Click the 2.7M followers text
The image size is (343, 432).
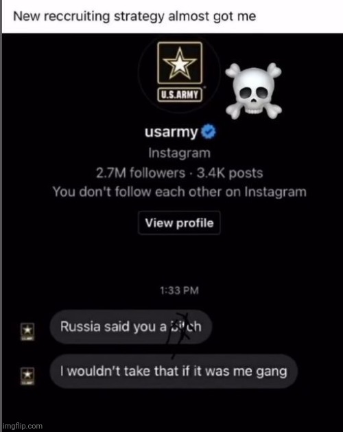(141, 173)
